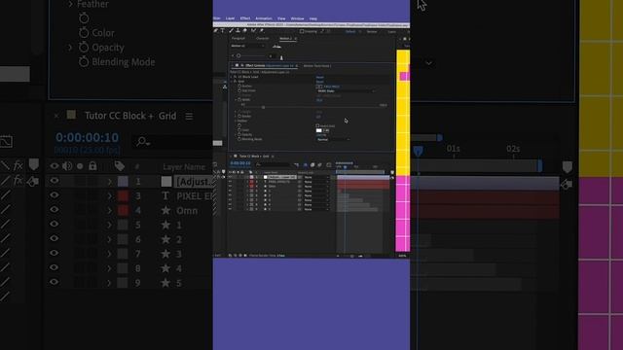Select the Eraser tool in center window toolbar

coord(244,30)
